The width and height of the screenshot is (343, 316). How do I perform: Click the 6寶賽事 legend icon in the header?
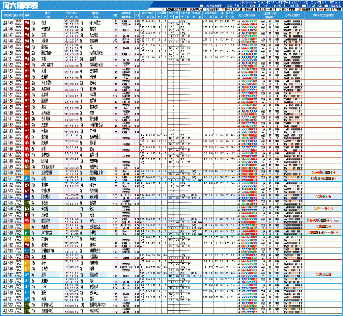click(x=280, y=10)
